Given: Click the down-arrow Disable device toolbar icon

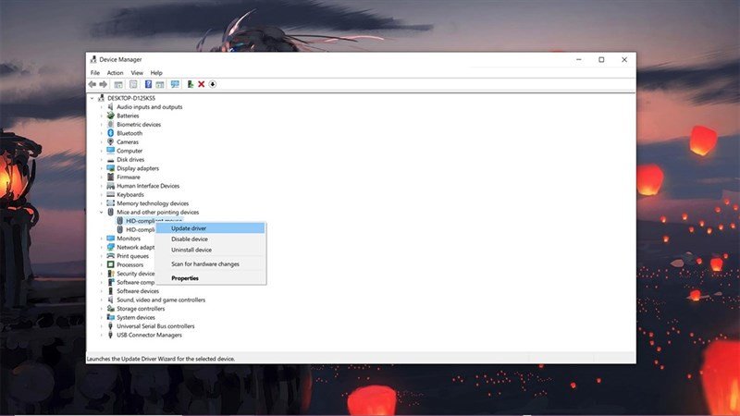Looking at the screenshot, I should pos(213,84).
